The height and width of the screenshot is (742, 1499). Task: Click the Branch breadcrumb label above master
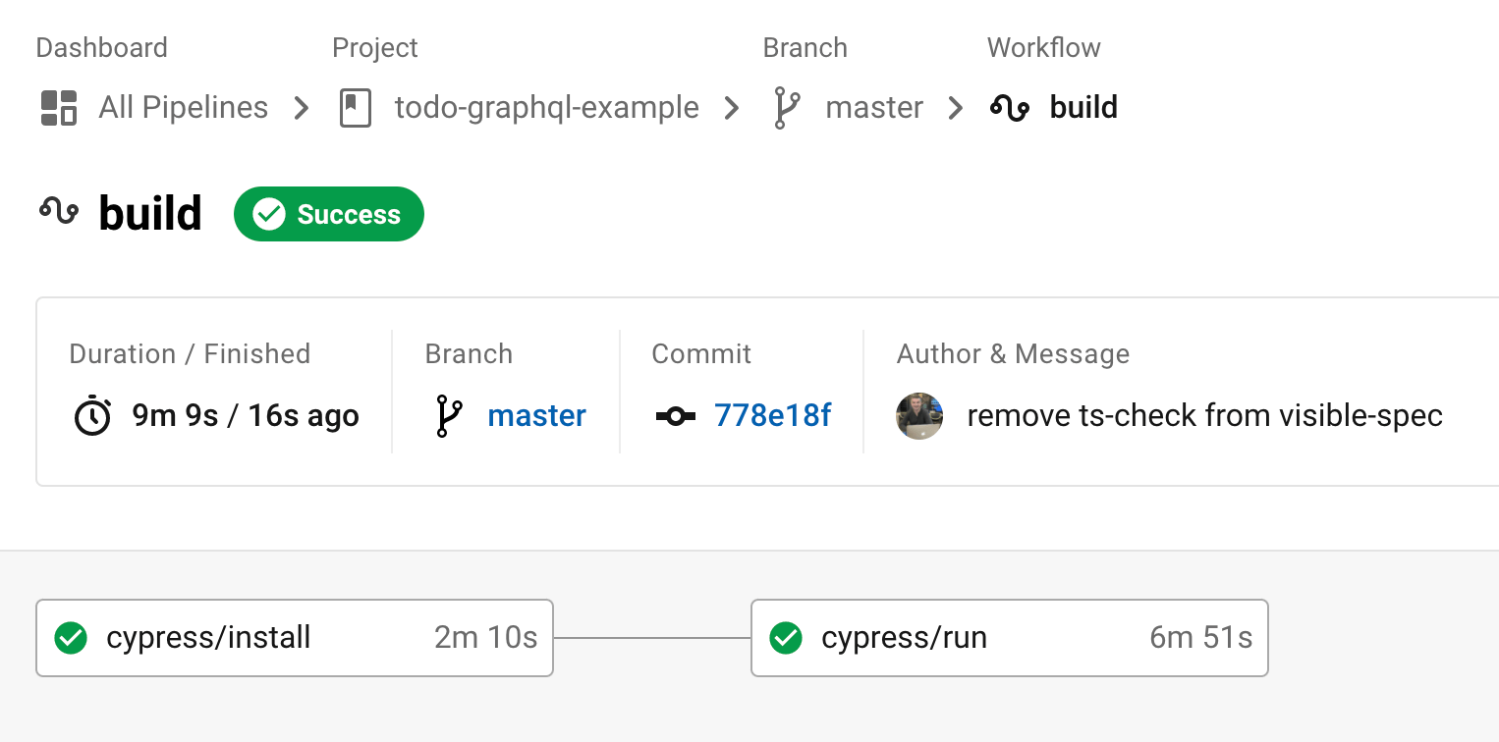tap(805, 48)
